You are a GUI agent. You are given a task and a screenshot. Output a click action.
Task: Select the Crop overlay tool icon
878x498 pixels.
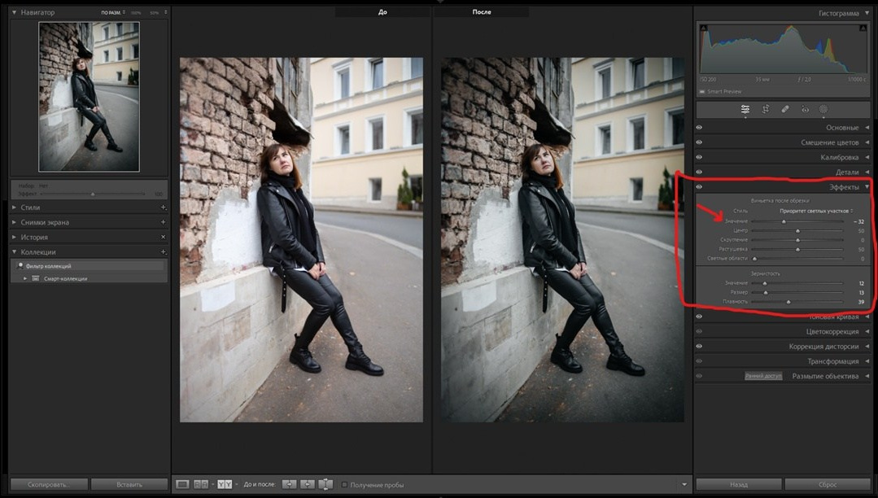pyautogui.click(x=766, y=109)
